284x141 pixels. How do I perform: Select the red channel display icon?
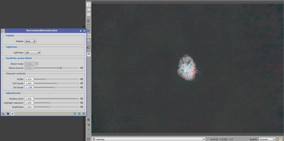(88, 21)
